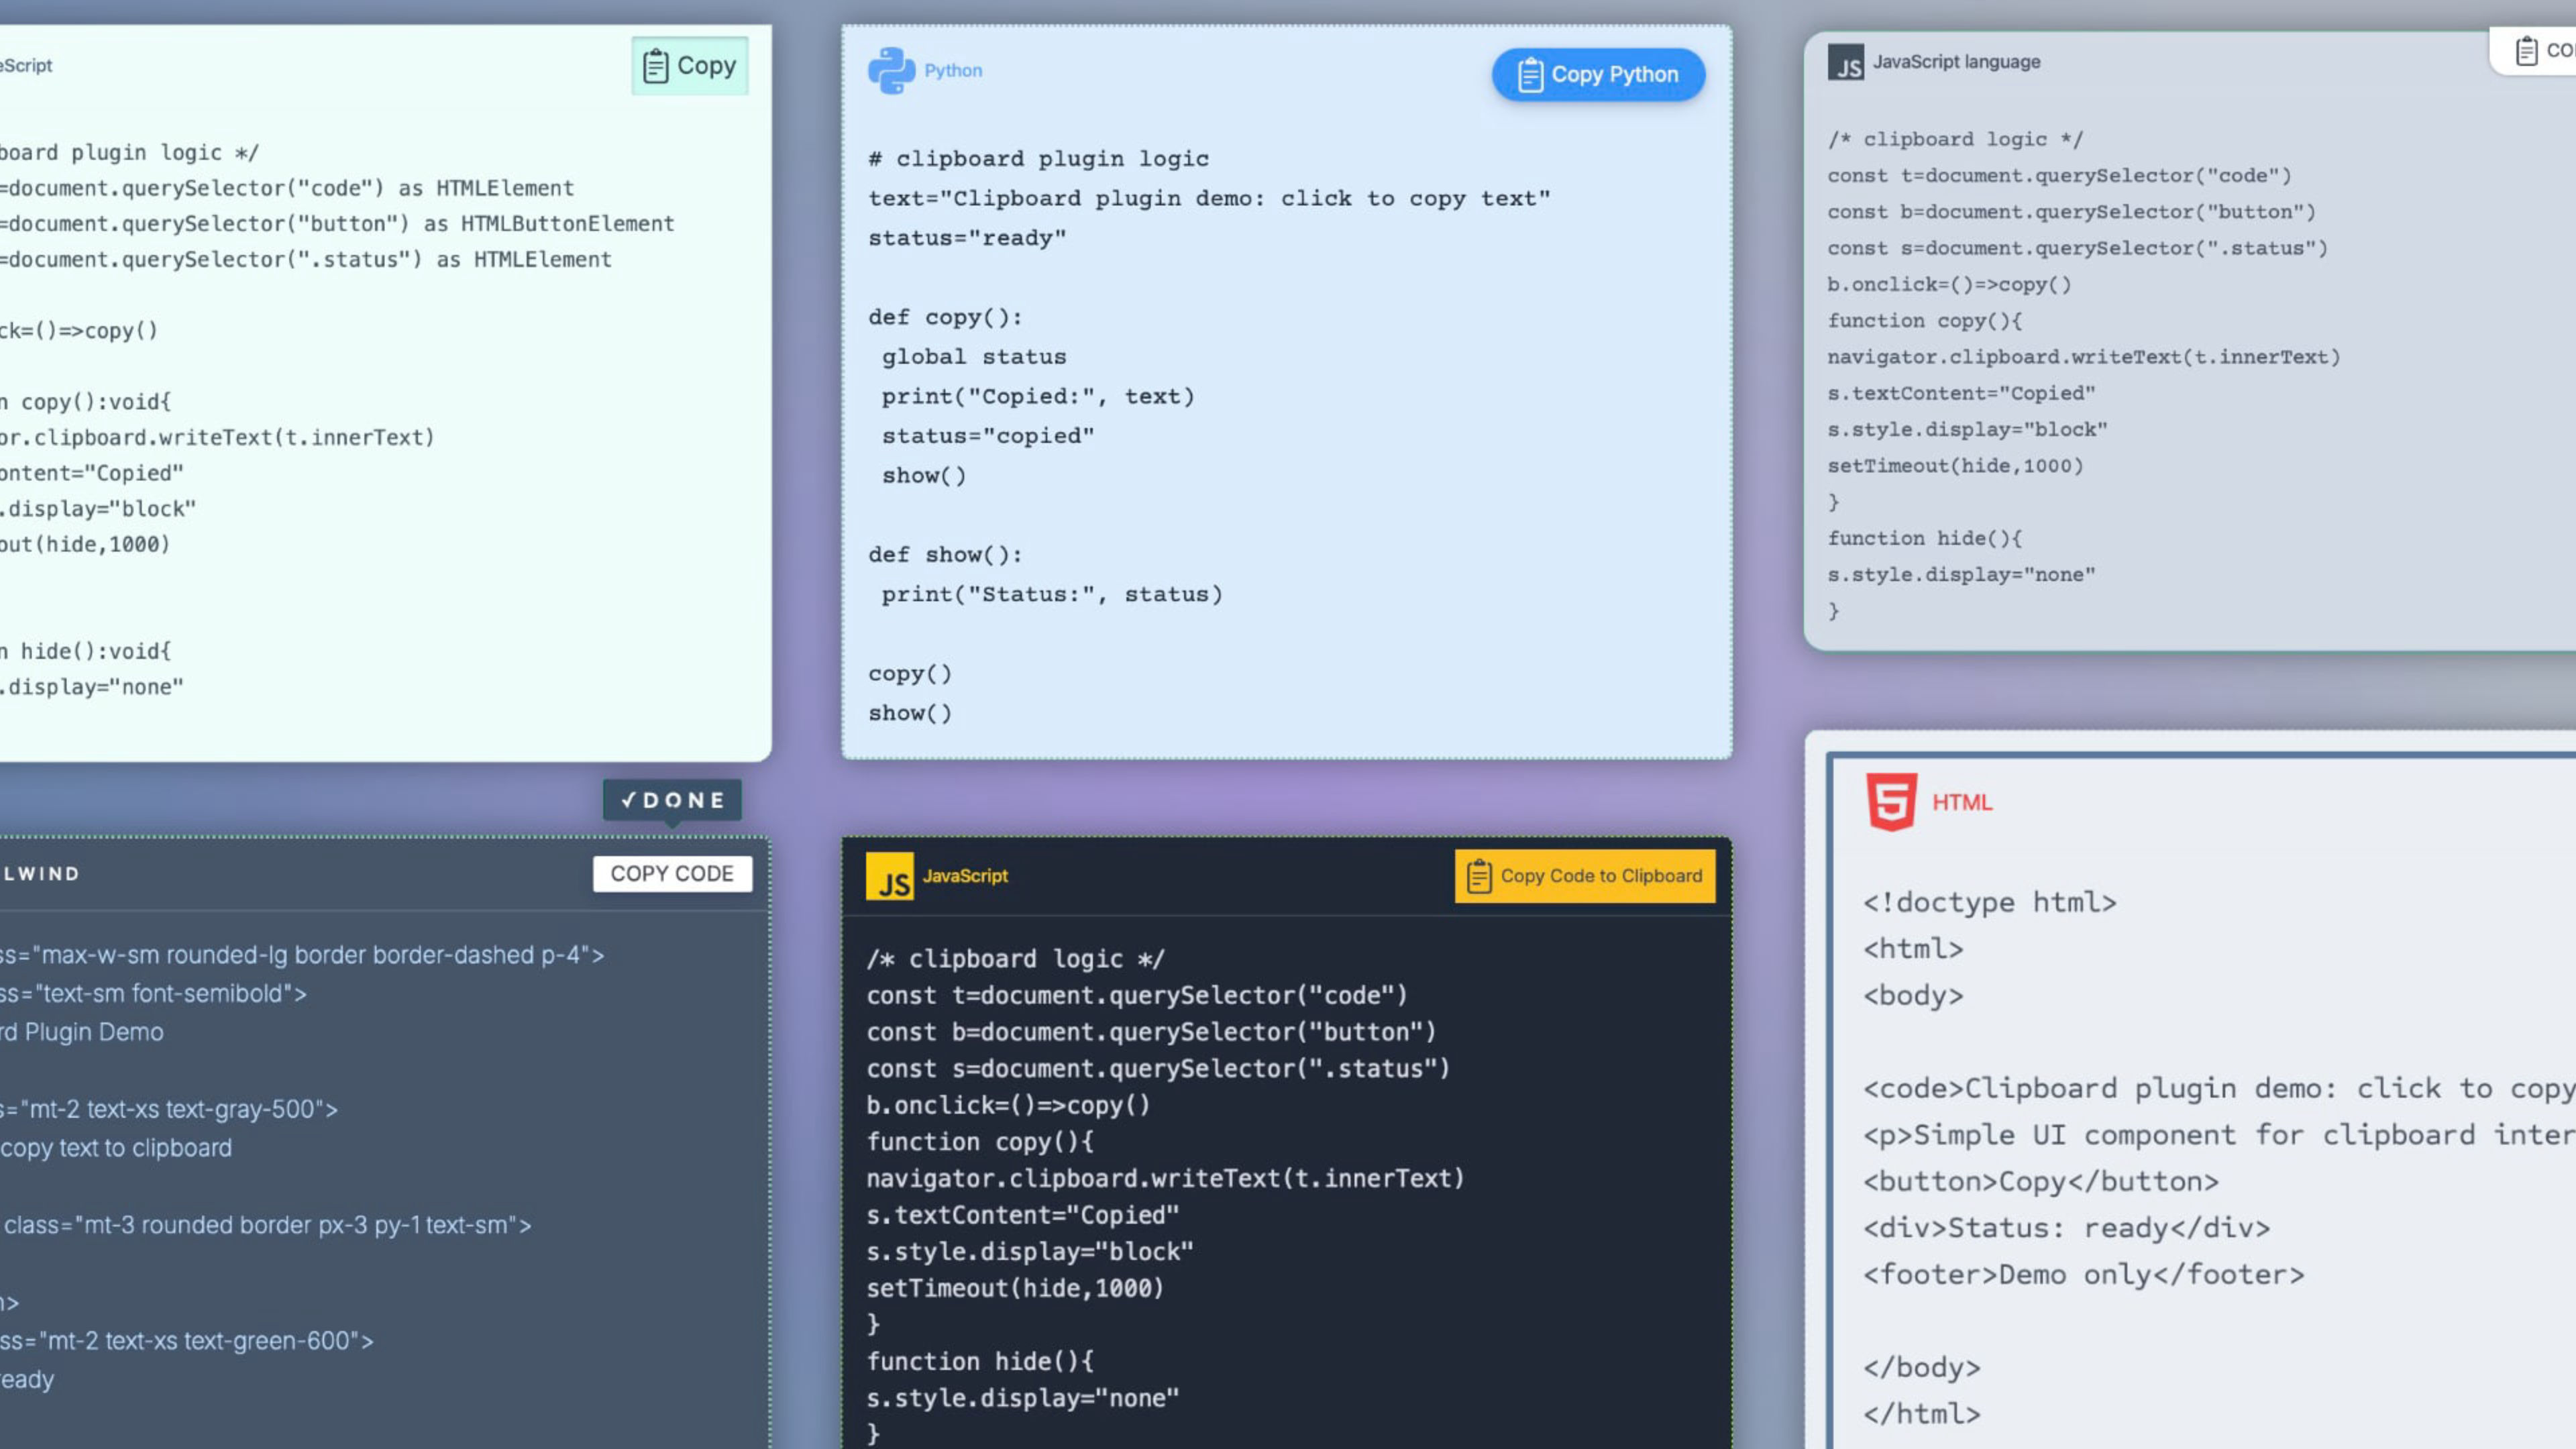Click the "Python" language label

[x=953, y=71]
